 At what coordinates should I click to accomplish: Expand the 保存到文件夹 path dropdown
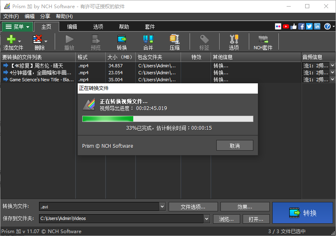tap(206, 219)
